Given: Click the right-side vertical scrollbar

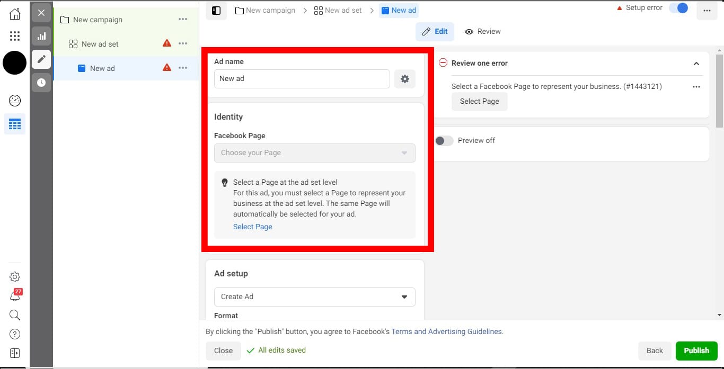Looking at the screenshot, I should (x=719, y=91).
